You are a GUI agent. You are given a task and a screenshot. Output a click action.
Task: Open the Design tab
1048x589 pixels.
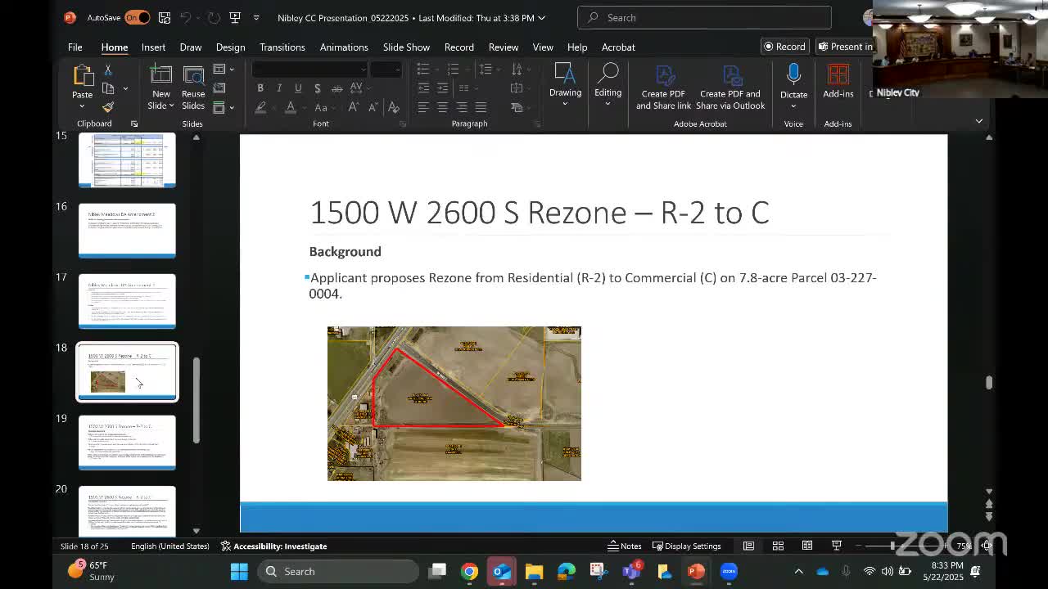click(230, 47)
